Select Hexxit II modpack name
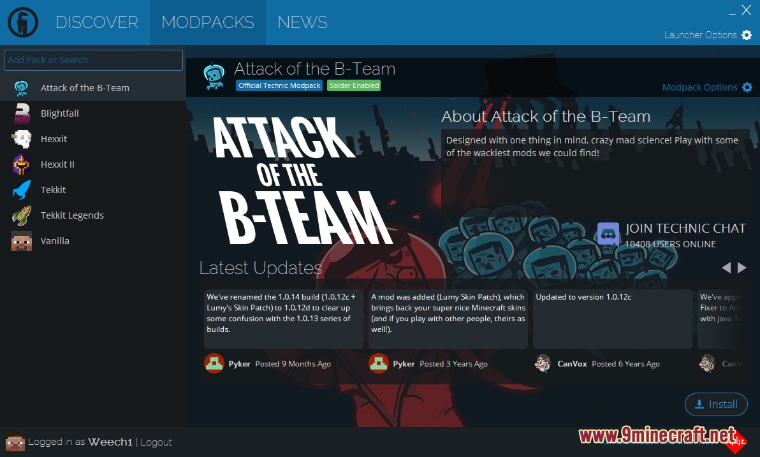Screen dimensions: 760x457 pos(57,164)
